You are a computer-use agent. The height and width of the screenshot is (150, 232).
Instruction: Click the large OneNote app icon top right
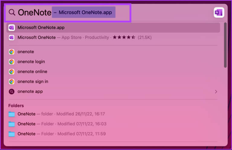tap(219, 12)
